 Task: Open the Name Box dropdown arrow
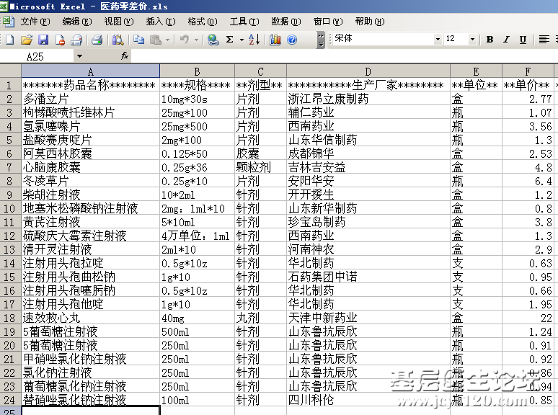(x=79, y=55)
